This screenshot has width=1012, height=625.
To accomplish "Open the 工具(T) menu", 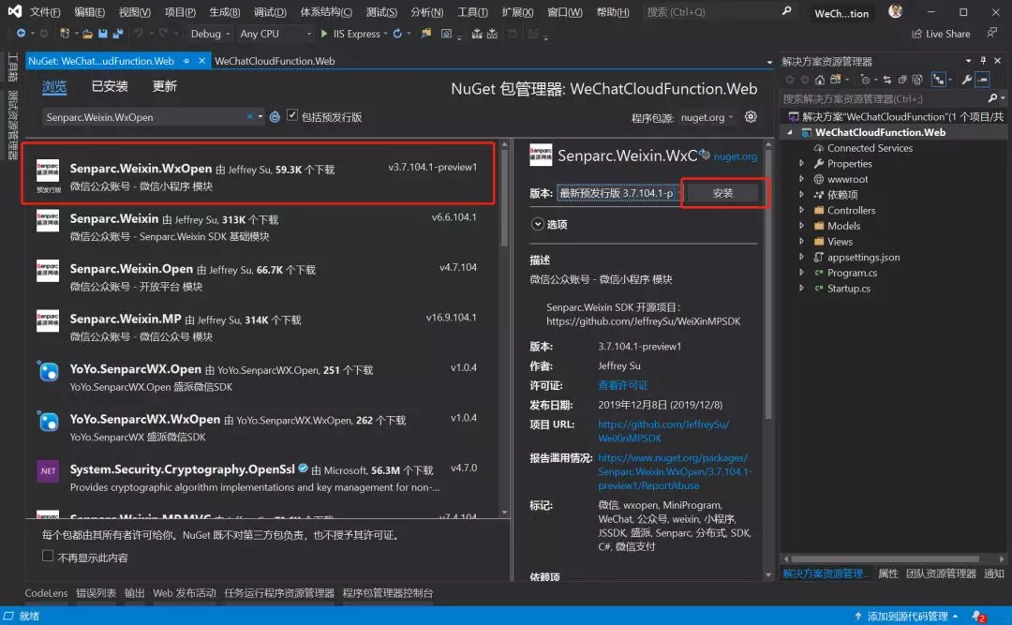I will coord(472,12).
